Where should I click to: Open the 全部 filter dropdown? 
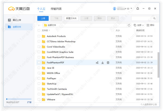pyautogui.click(x=139, y=25)
